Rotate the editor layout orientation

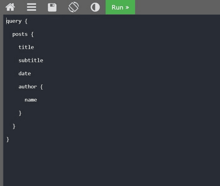pyautogui.click(x=73, y=7)
